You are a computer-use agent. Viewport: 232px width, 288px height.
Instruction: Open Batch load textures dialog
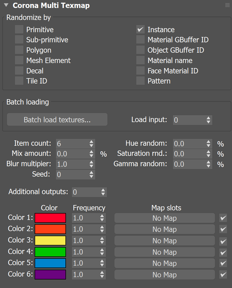click(x=57, y=120)
